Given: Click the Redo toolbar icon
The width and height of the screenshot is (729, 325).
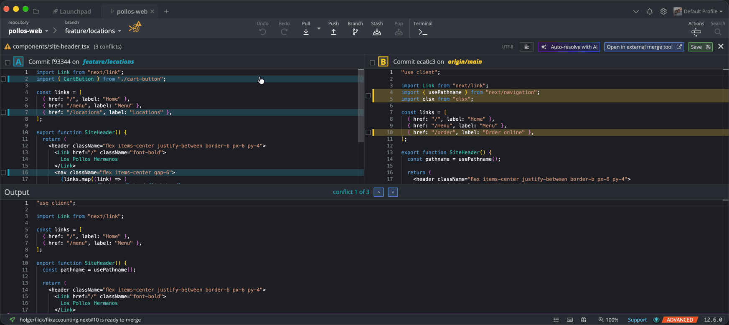Looking at the screenshot, I should (x=284, y=32).
